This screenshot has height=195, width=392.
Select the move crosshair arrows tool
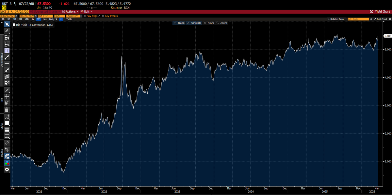(7, 96)
